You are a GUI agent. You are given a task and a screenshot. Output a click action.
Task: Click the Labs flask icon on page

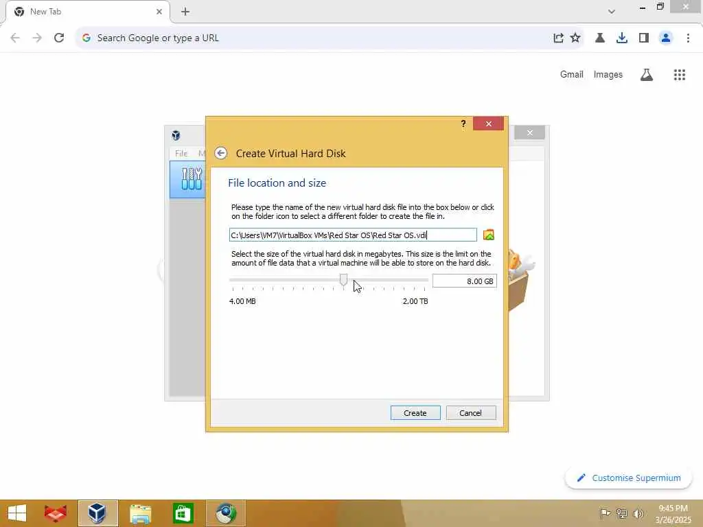click(x=647, y=74)
